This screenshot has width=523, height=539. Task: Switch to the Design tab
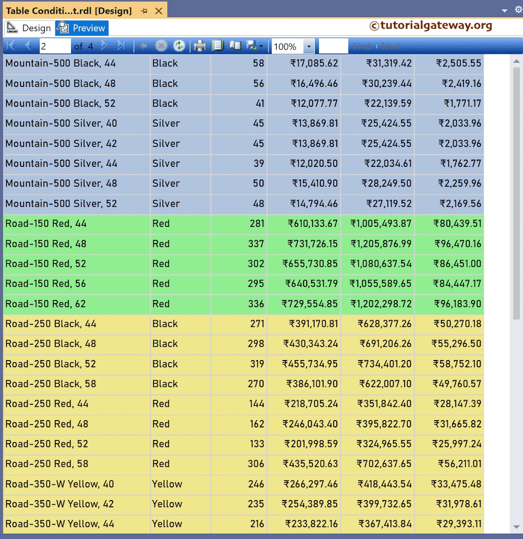(x=37, y=28)
